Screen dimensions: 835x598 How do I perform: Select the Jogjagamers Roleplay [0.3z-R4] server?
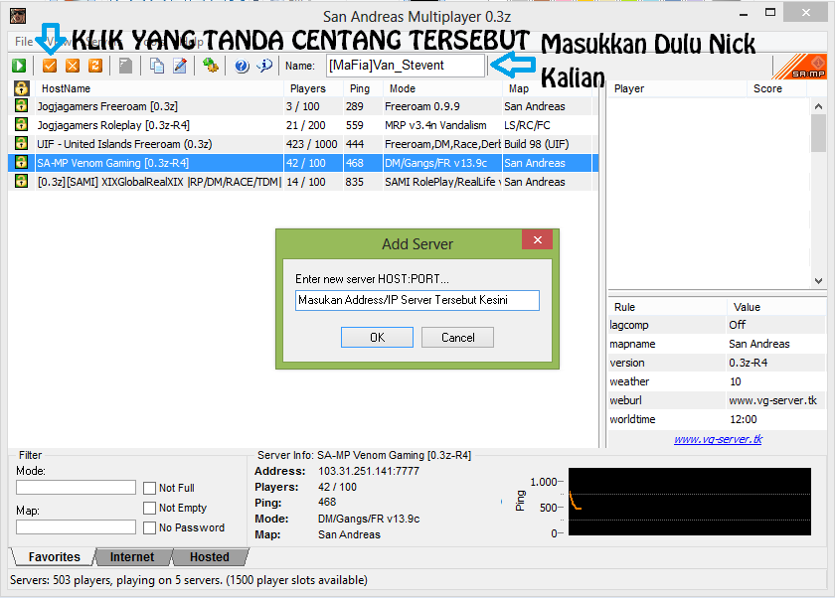(x=303, y=125)
